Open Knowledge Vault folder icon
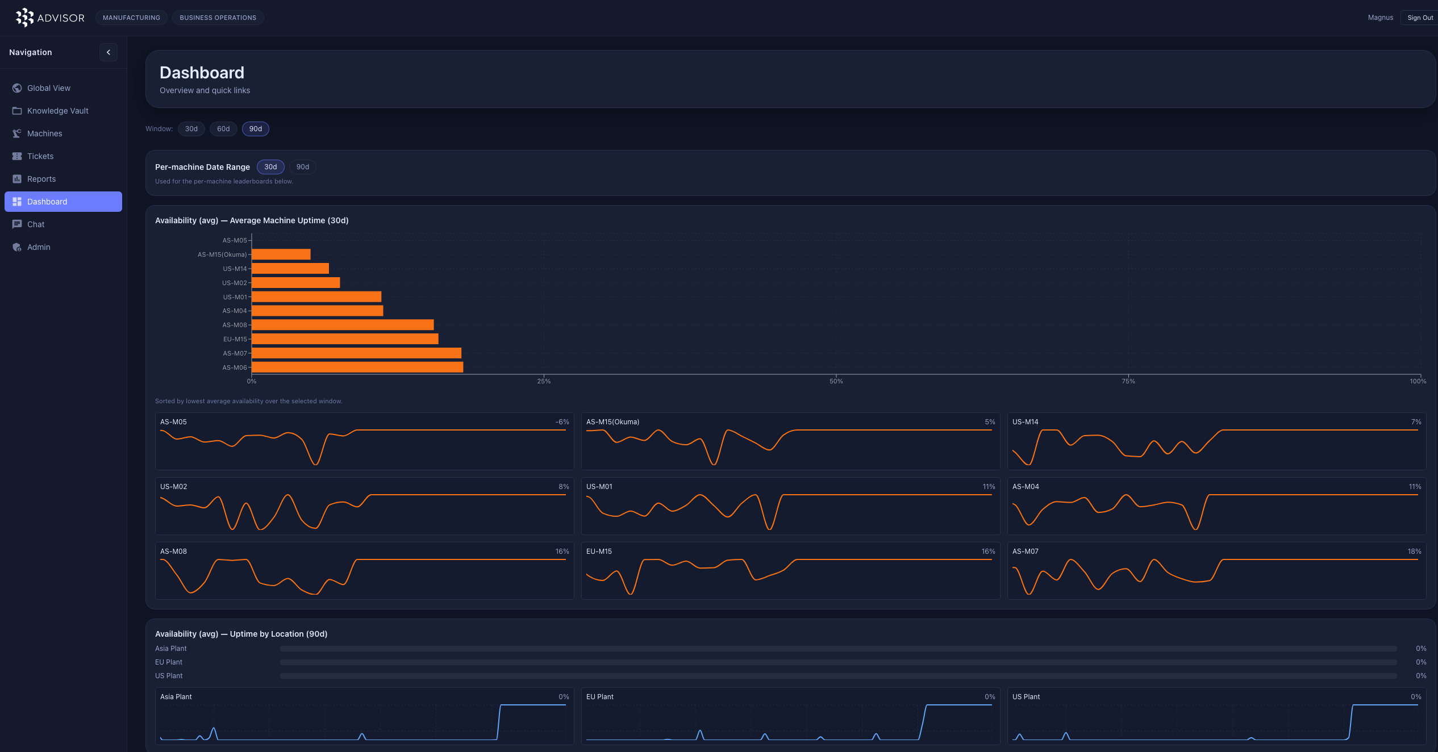The height and width of the screenshot is (752, 1438). pyautogui.click(x=17, y=111)
